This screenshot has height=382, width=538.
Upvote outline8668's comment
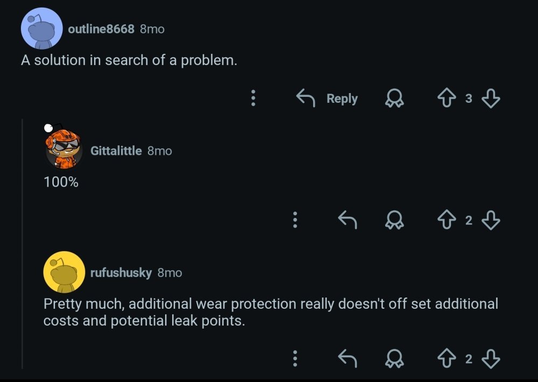(447, 98)
